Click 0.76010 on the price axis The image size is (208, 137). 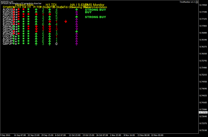tap(203, 54)
